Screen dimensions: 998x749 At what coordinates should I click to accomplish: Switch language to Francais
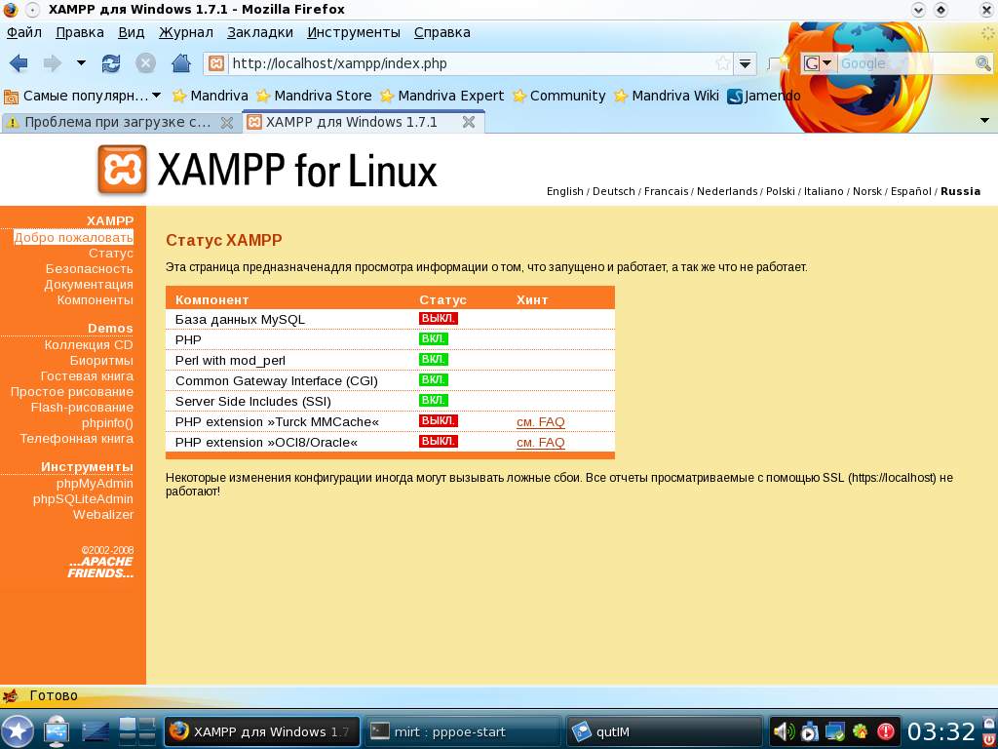click(666, 192)
